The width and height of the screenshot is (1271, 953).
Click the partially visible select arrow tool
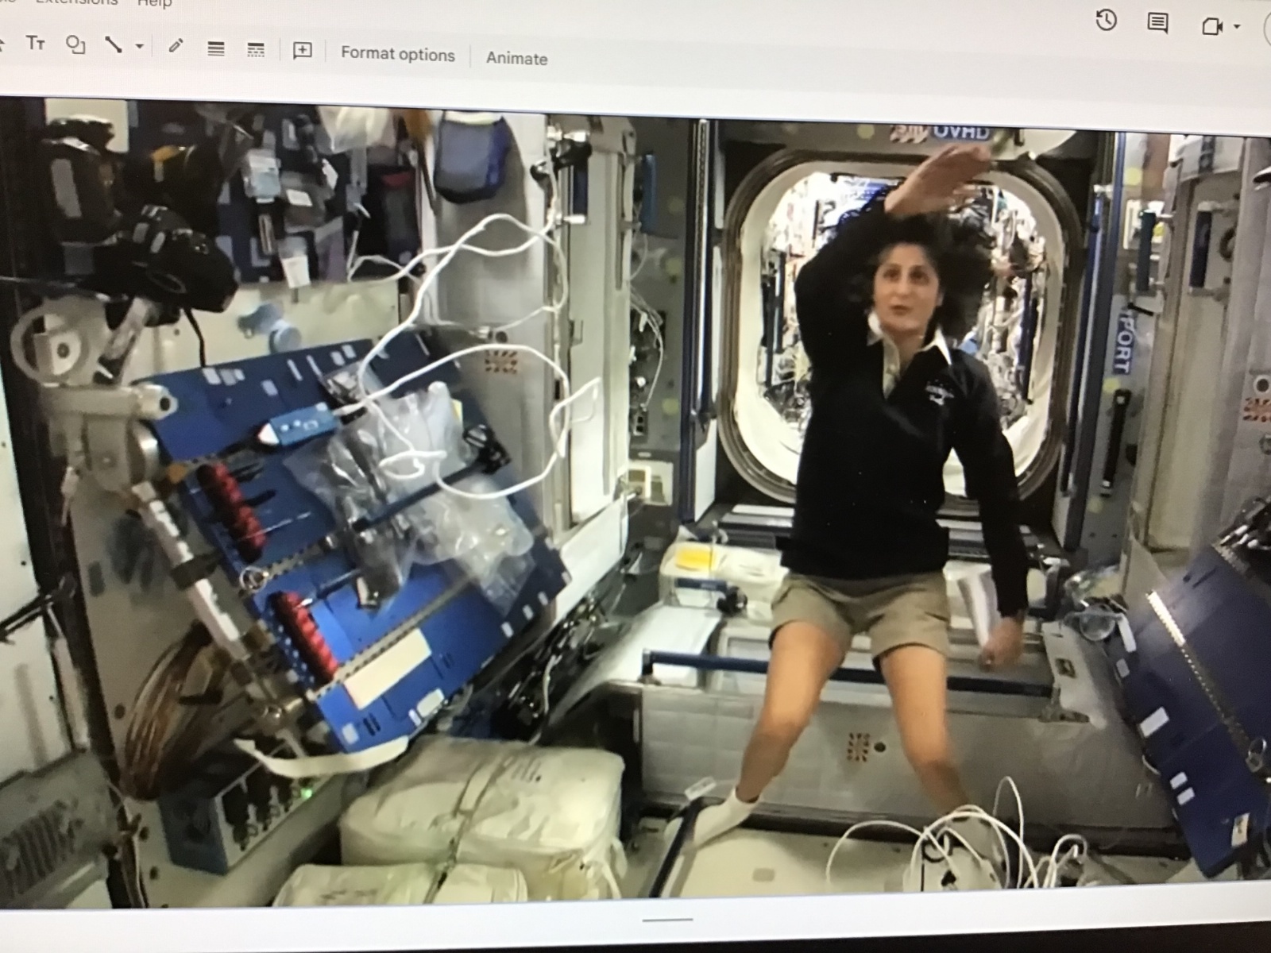2,41
